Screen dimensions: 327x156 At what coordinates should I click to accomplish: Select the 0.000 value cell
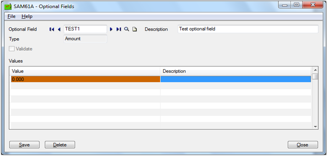point(85,79)
